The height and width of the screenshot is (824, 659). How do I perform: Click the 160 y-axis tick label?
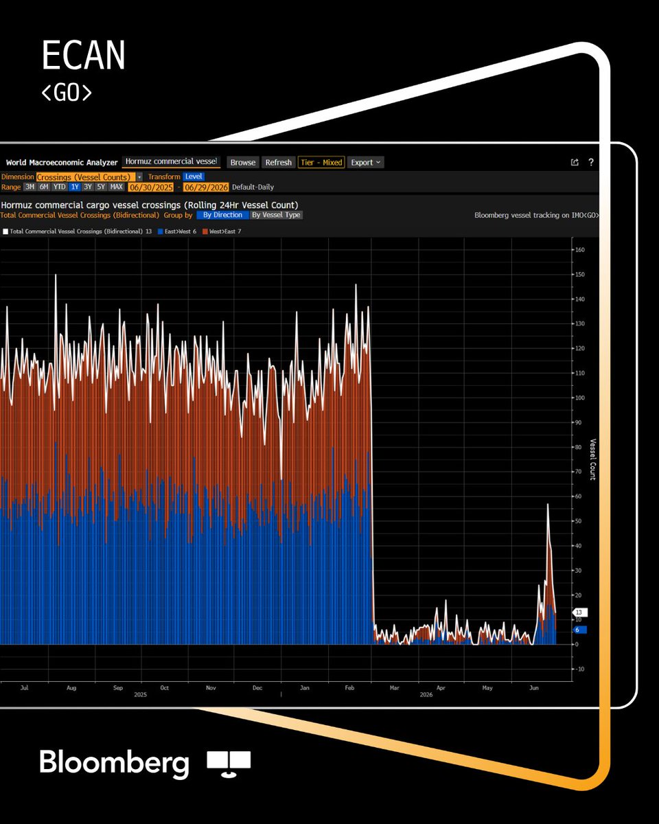pyautogui.click(x=580, y=250)
